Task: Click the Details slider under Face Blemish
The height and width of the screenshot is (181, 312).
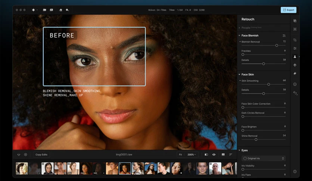Action: coord(263,64)
